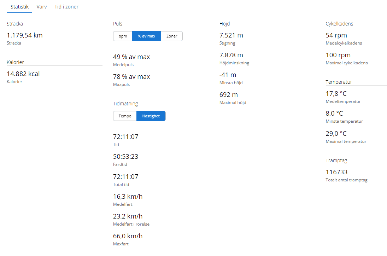Select the % av max pulse option
The width and height of the screenshot is (387, 256).
tap(146, 36)
